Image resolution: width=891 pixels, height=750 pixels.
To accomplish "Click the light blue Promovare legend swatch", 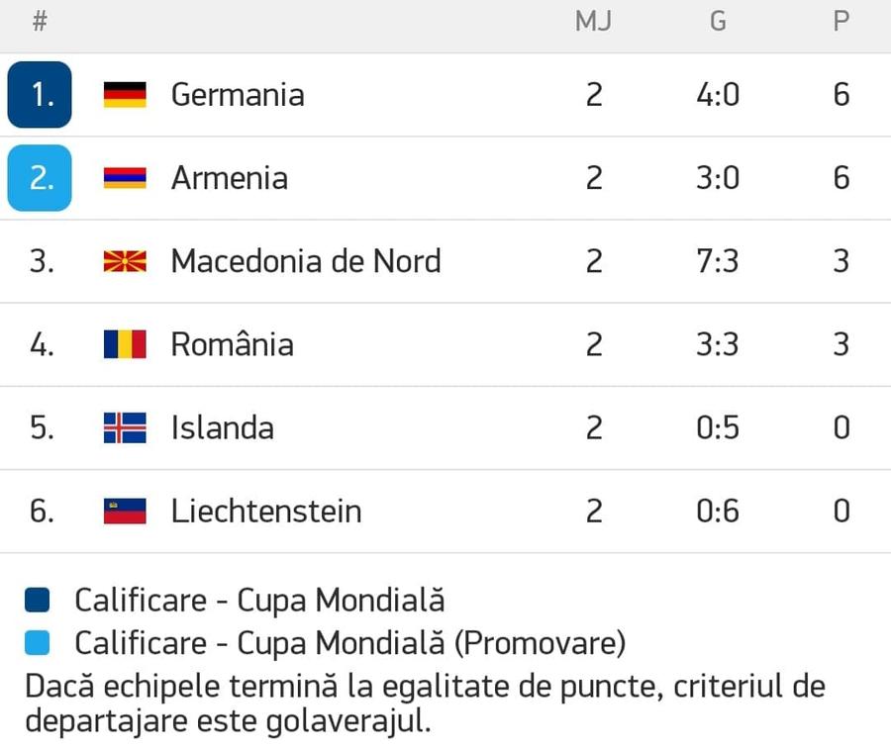I will coord(37,643).
